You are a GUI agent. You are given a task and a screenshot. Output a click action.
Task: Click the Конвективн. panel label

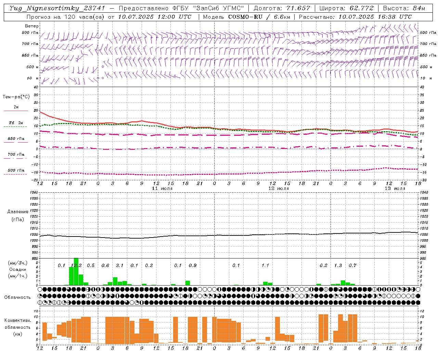click(x=18, y=320)
